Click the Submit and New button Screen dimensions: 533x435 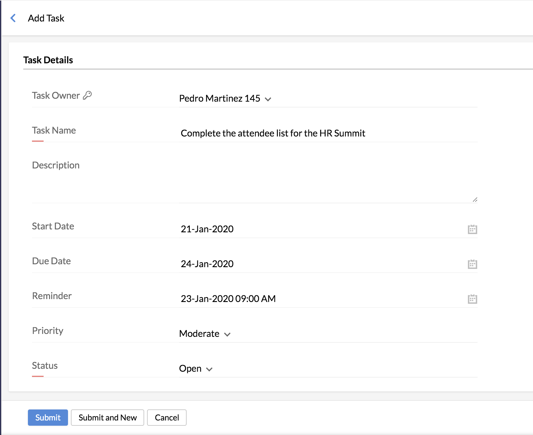108,418
